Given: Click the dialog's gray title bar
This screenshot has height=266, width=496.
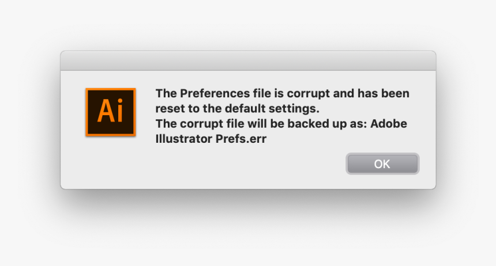Looking at the screenshot, I should [x=248, y=60].
